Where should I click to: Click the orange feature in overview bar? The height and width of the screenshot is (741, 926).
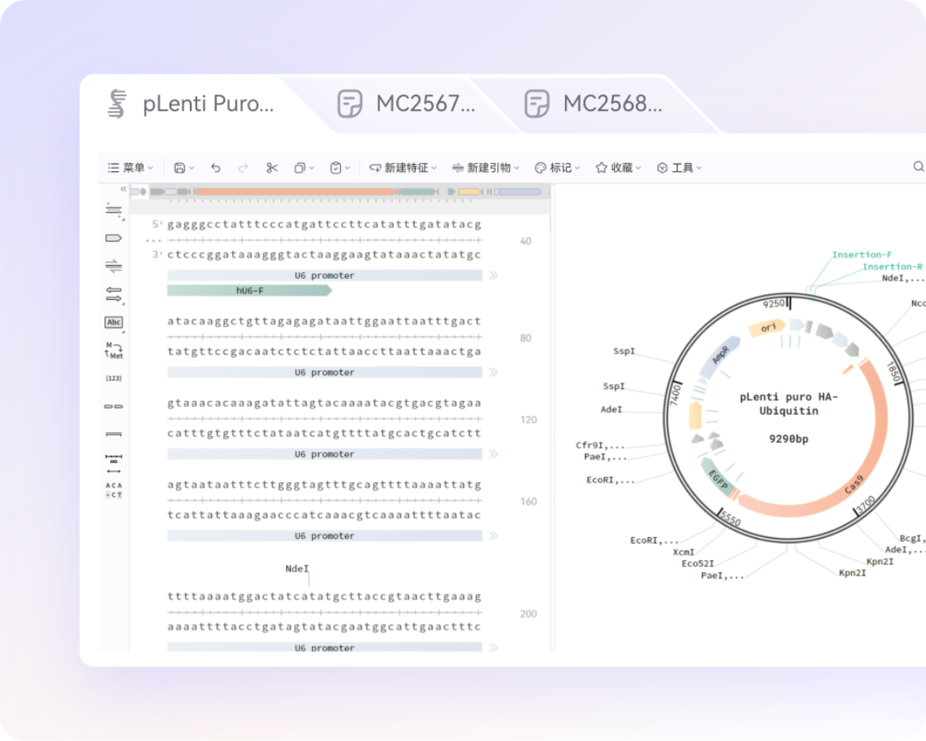coord(294,192)
